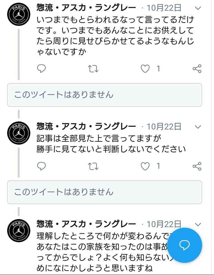This screenshot has width=214, height=275.
Task: Expand options chevron on first tweet
Action: [x=198, y=8]
